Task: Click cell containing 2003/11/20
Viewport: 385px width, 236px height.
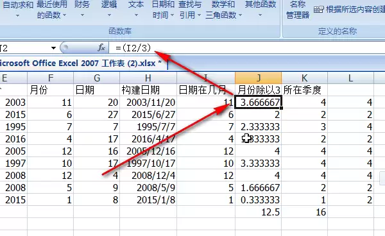Action: tap(148, 103)
